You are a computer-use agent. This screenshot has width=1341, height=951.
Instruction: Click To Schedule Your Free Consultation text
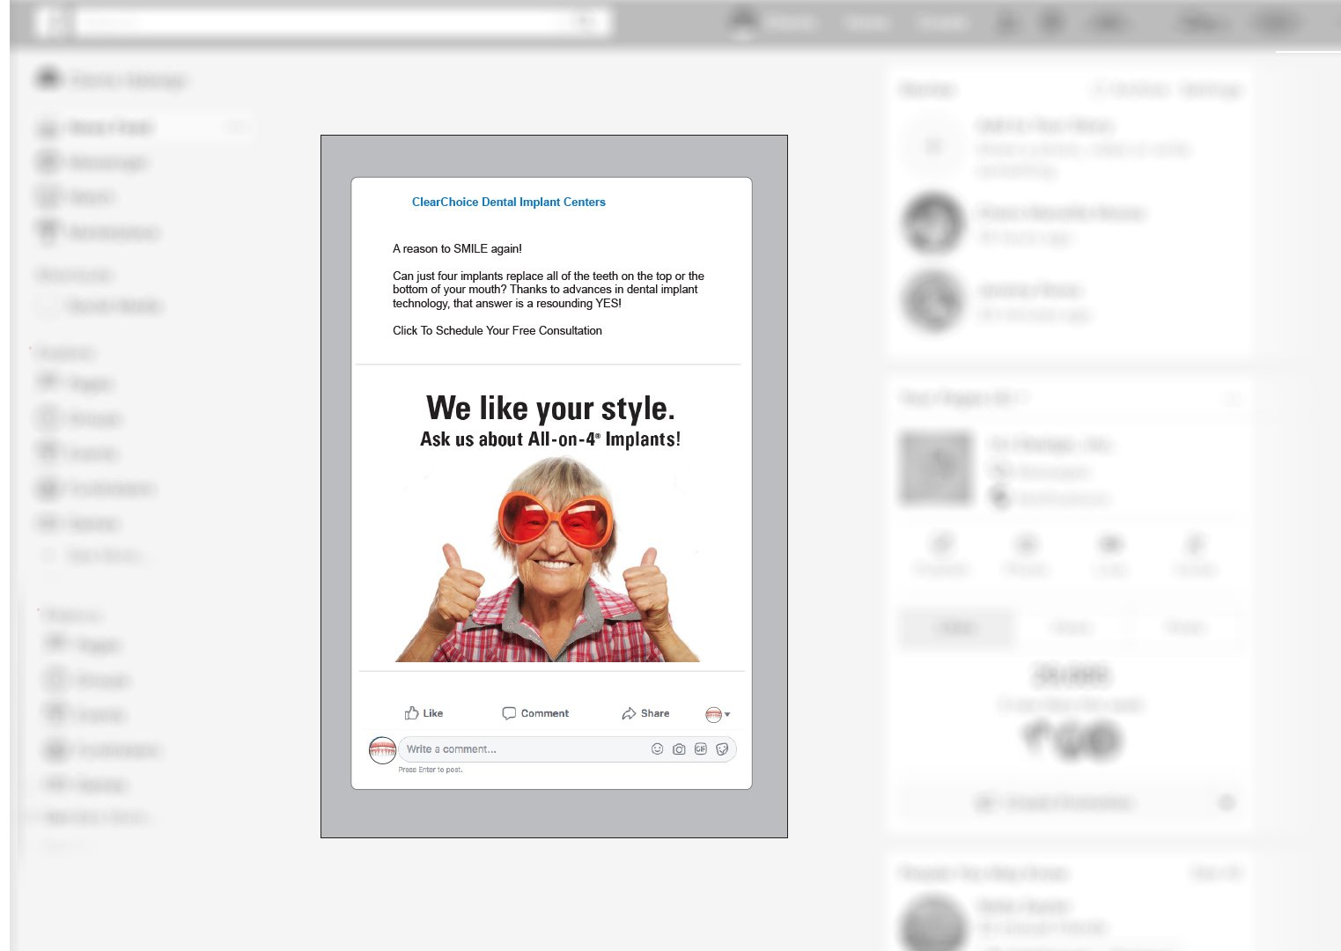[x=497, y=330]
